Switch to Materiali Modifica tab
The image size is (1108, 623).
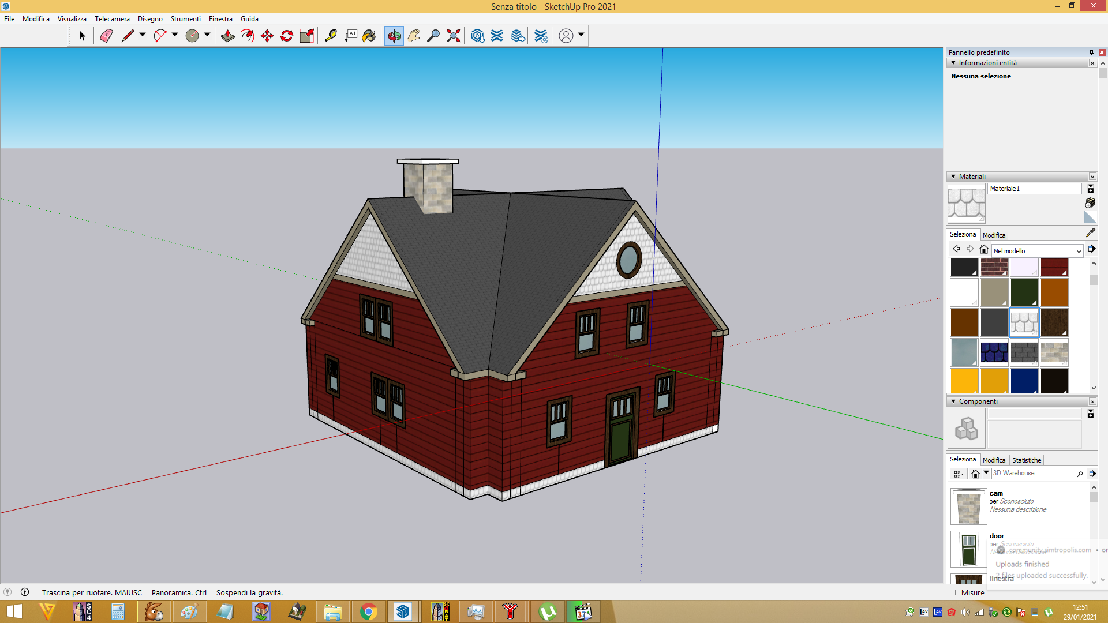tap(994, 235)
